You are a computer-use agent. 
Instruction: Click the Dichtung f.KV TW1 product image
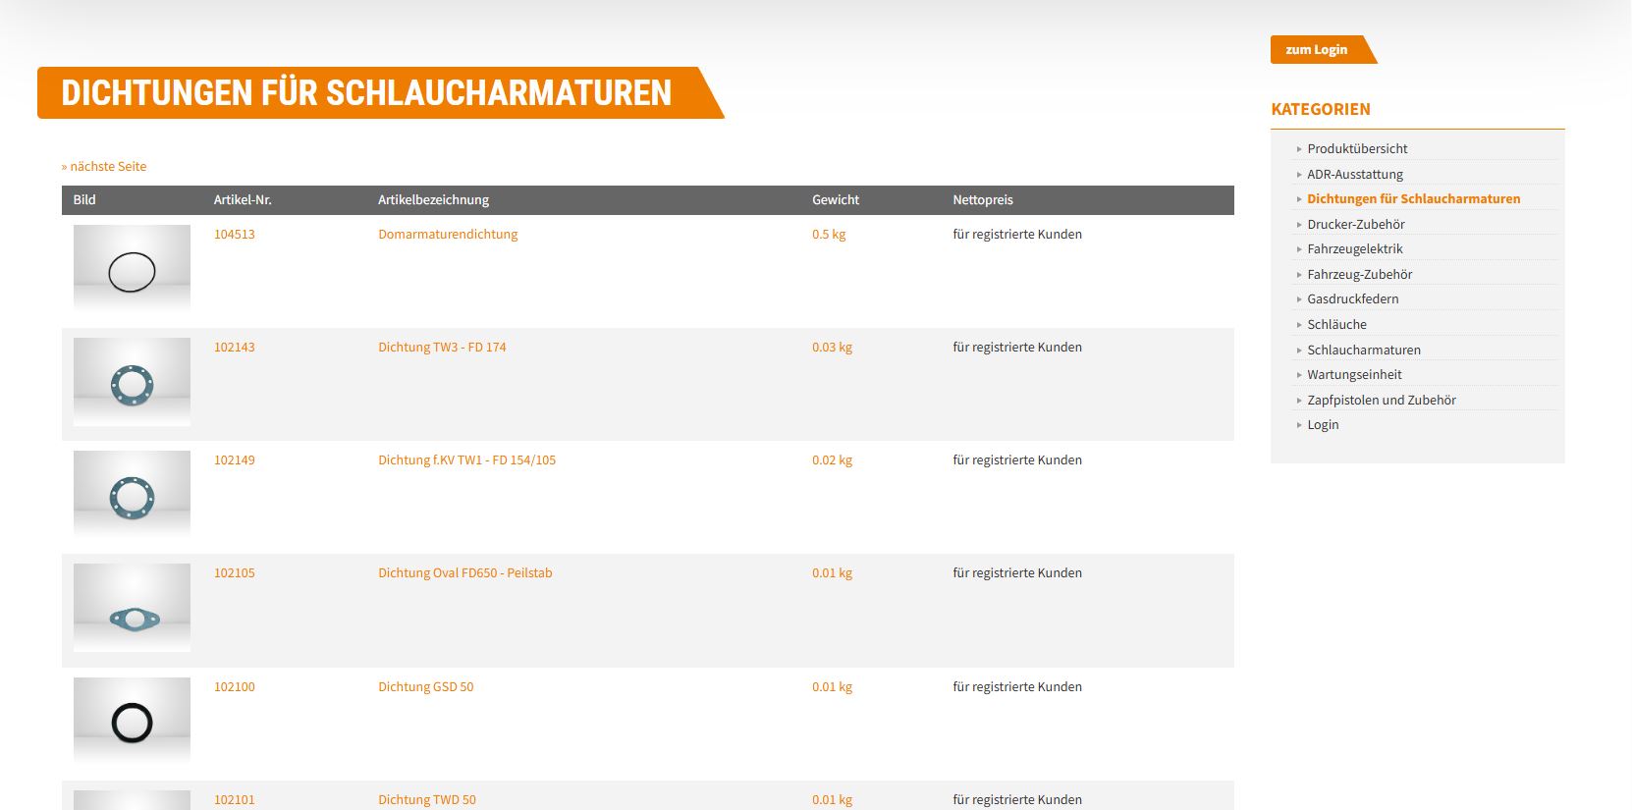[132, 496]
